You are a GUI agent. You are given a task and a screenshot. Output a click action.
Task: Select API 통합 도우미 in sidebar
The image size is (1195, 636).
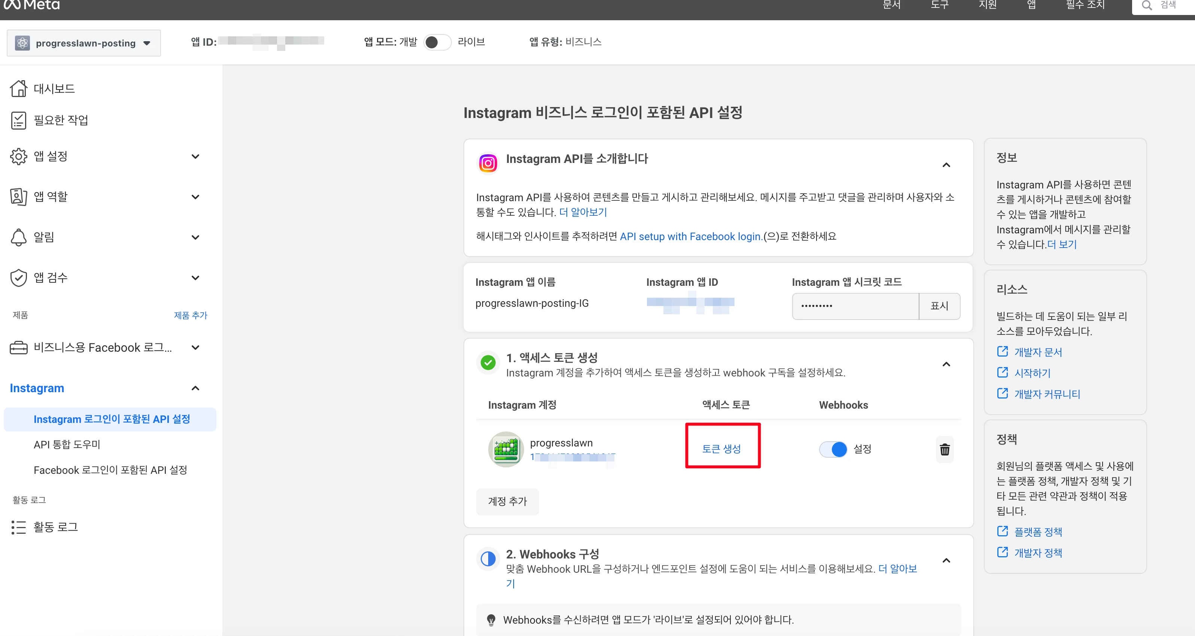click(67, 445)
